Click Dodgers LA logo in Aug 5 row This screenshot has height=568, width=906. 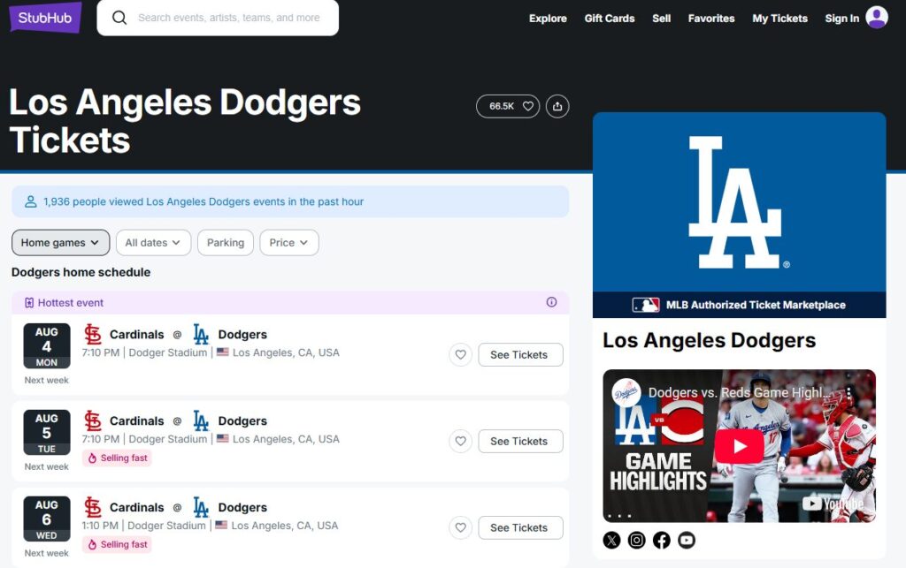[x=201, y=421]
